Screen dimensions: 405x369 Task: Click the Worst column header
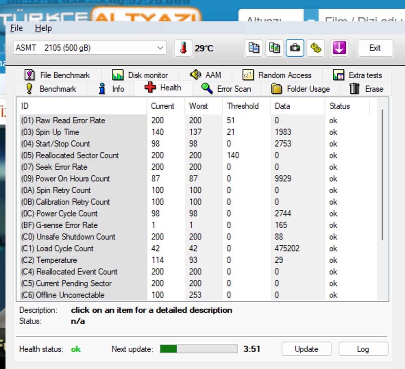click(204, 106)
